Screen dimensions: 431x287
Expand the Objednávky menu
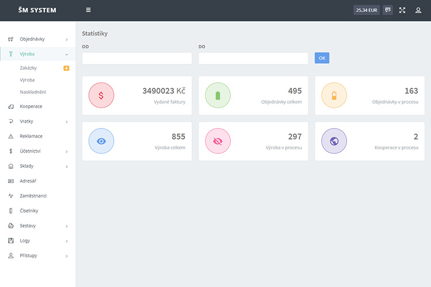37,39
